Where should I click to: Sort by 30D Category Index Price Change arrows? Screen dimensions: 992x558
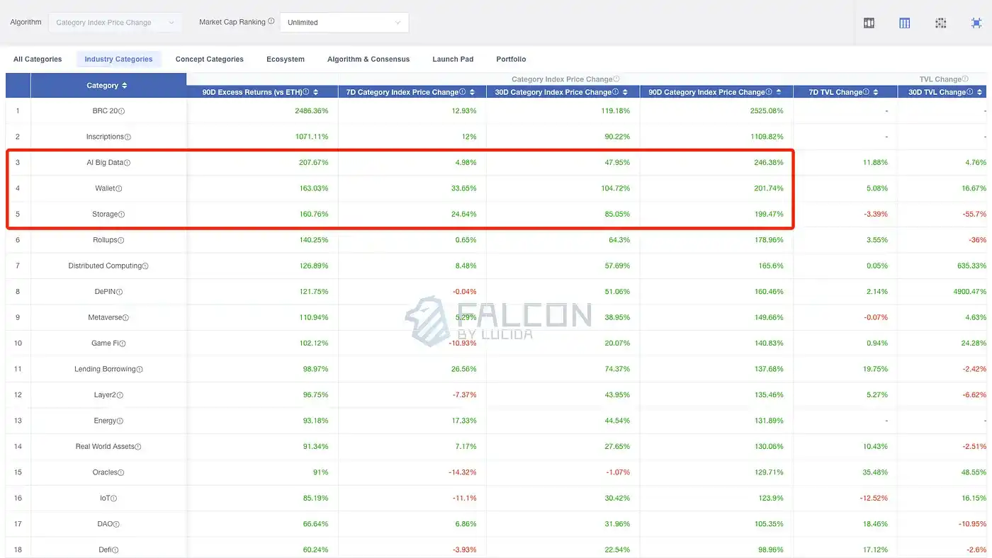coord(626,92)
